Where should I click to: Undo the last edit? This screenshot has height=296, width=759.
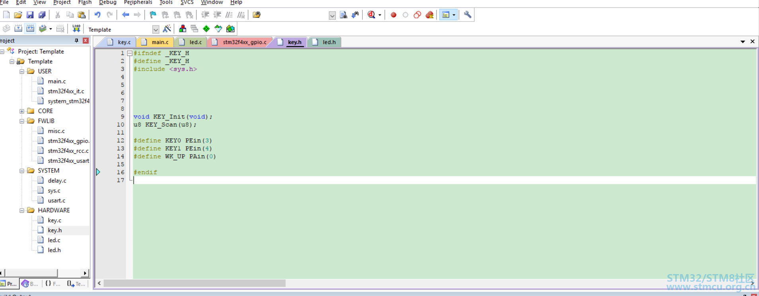point(97,15)
